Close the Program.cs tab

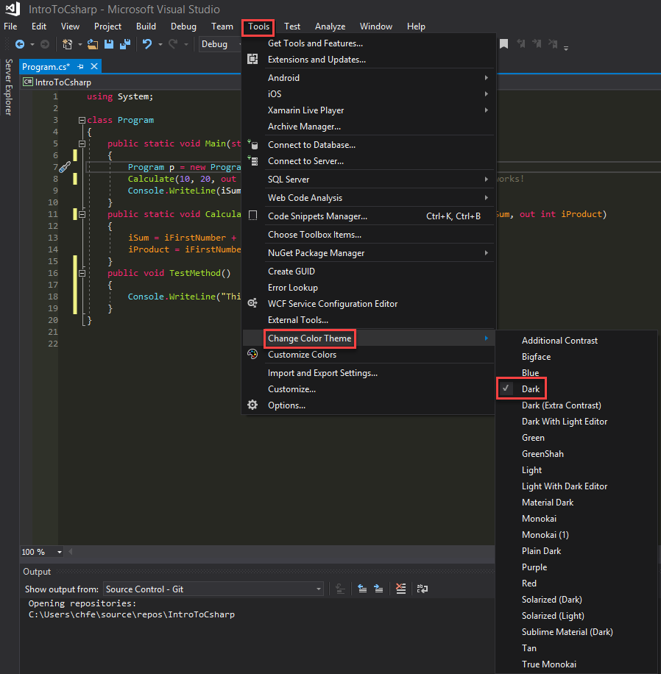tap(94, 66)
